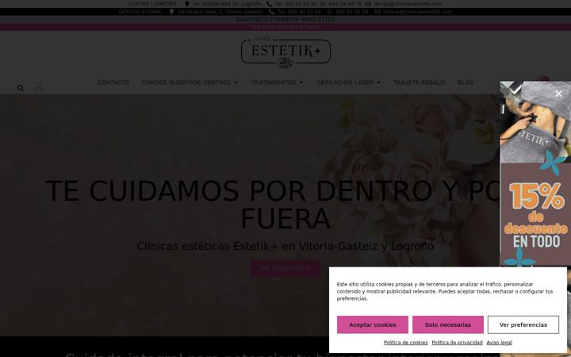Click the Vitoria phone icon
The image size is (571, 357).
click(x=271, y=12)
